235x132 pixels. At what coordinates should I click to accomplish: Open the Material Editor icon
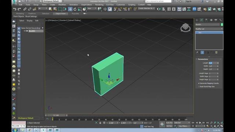[199, 9]
